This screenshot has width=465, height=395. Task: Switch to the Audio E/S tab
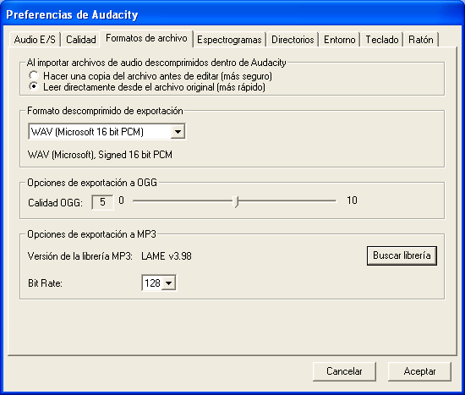pos(35,40)
